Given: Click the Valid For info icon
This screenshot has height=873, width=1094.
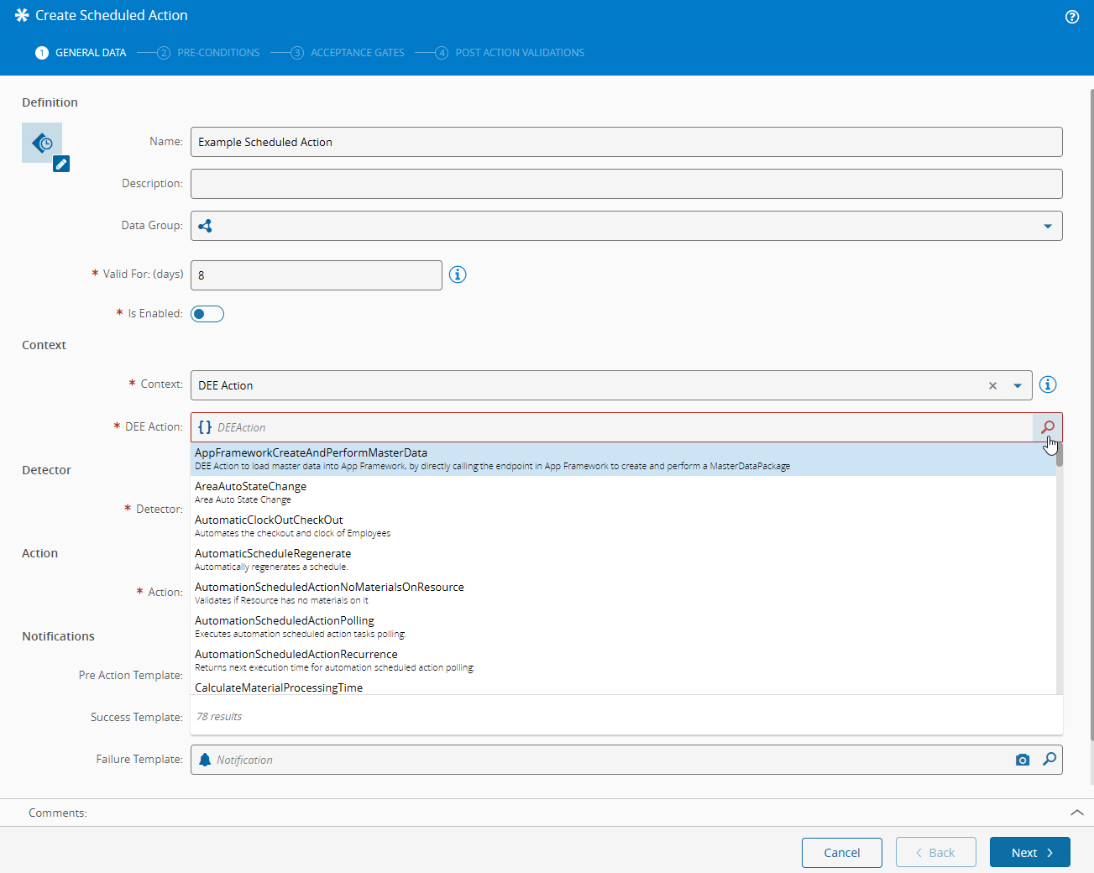Looking at the screenshot, I should (x=458, y=274).
